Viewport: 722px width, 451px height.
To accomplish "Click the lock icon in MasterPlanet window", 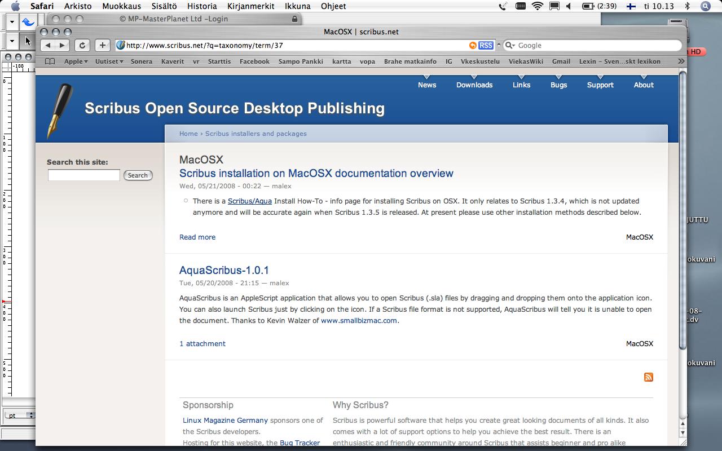I will point(294,19).
